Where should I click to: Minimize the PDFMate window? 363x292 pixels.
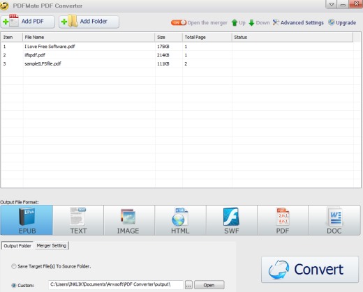point(343,4)
